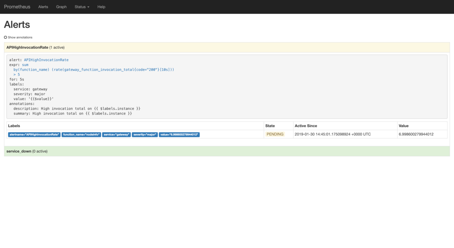Click the summary annotation line in rule
Image resolution: width=454 pixels, height=248 pixels.
73,114
